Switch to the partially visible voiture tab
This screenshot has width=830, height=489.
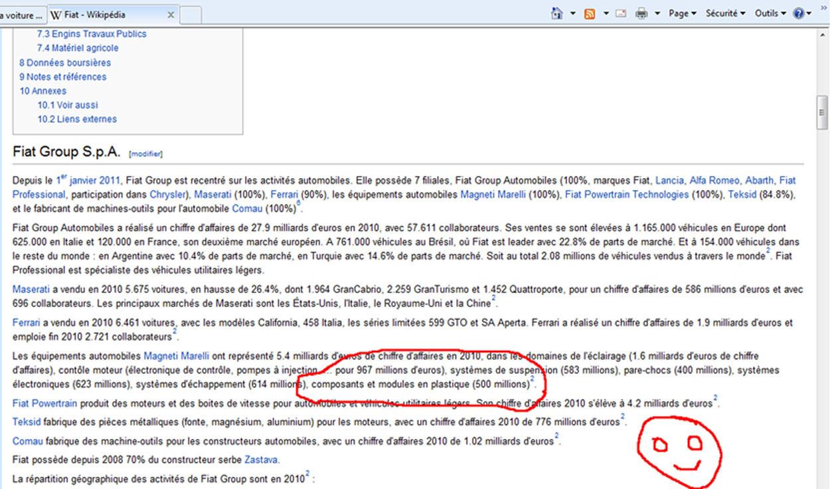(23, 14)
